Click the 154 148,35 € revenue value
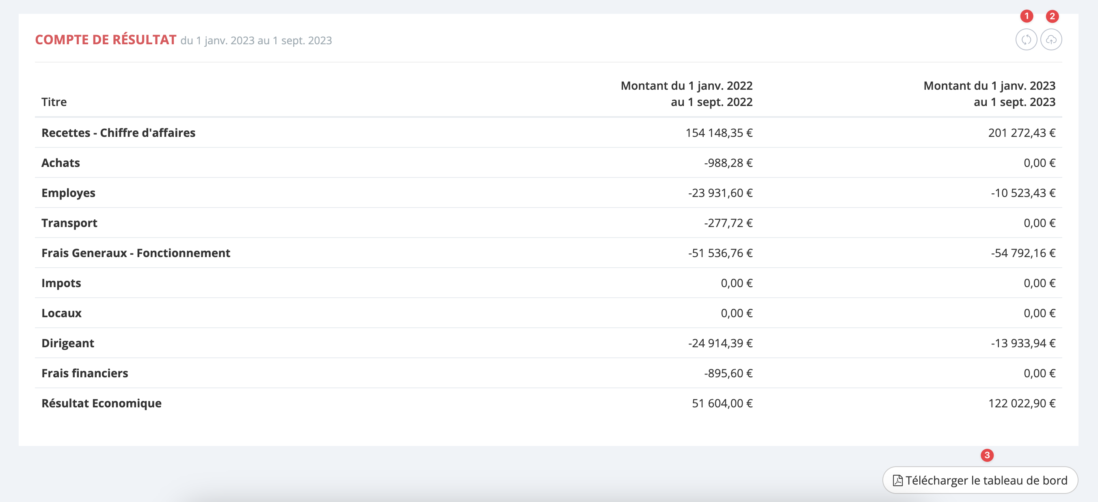The image size is (1098, 502). click(719, 133)
